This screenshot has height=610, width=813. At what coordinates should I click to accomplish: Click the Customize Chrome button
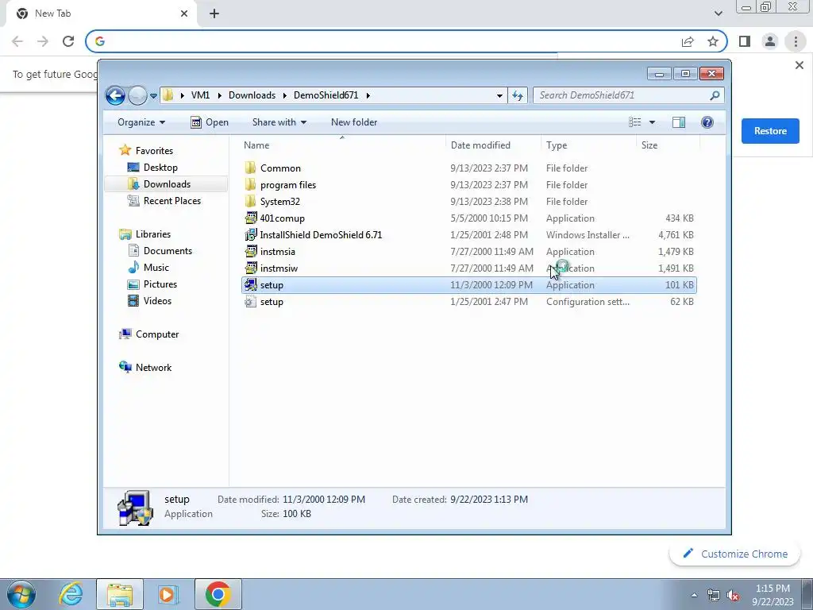tap(734, 554)
